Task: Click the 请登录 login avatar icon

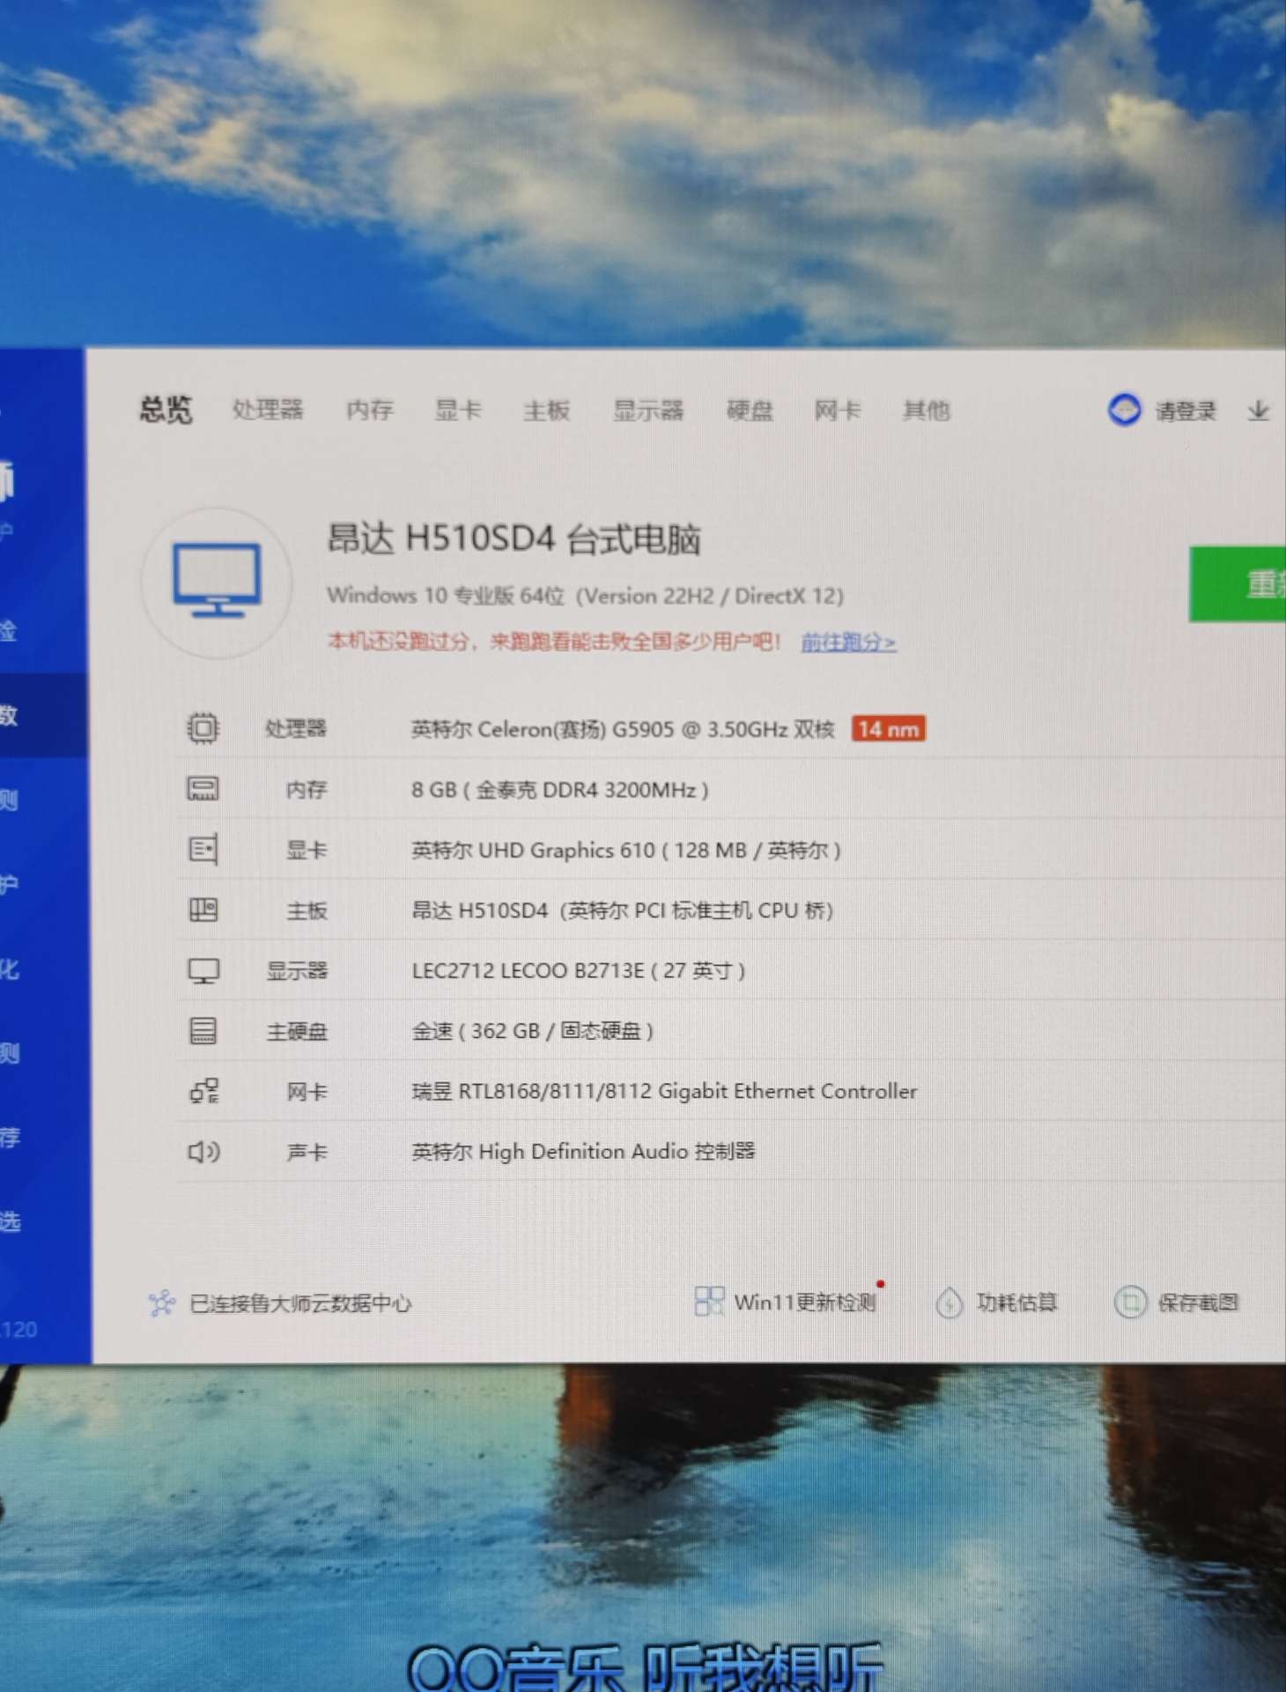Action: pyautogui.click(x=1124, y=410)
